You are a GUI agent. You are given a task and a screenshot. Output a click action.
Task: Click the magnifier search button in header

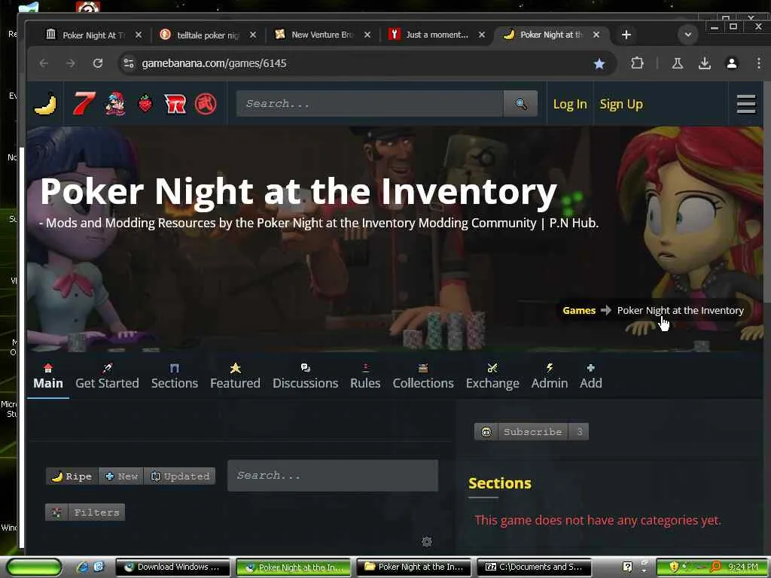520,104
